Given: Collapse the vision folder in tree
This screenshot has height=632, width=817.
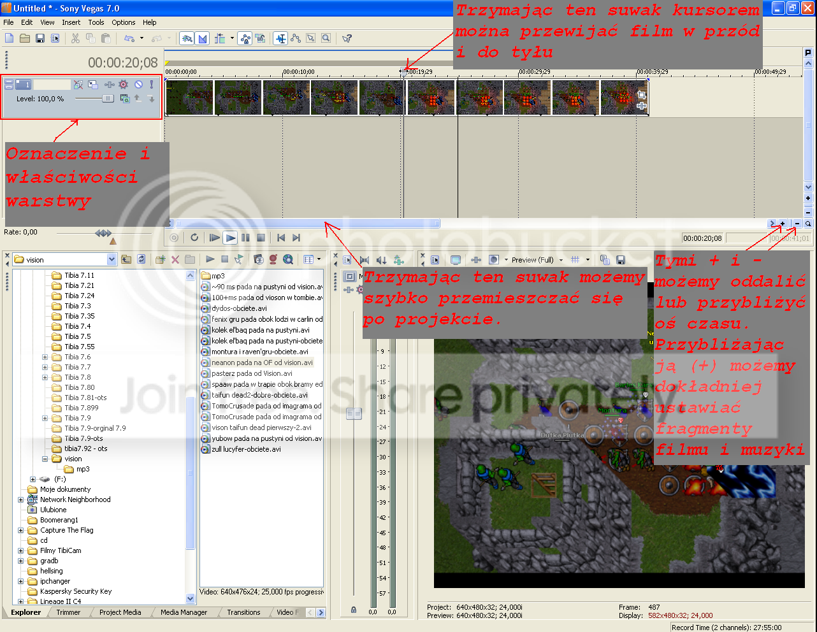Looking at the screenshot, I should (45, 459).
